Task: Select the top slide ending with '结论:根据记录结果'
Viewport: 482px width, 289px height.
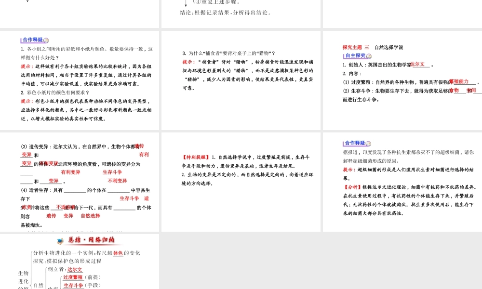Action: [x=241, y=14]
